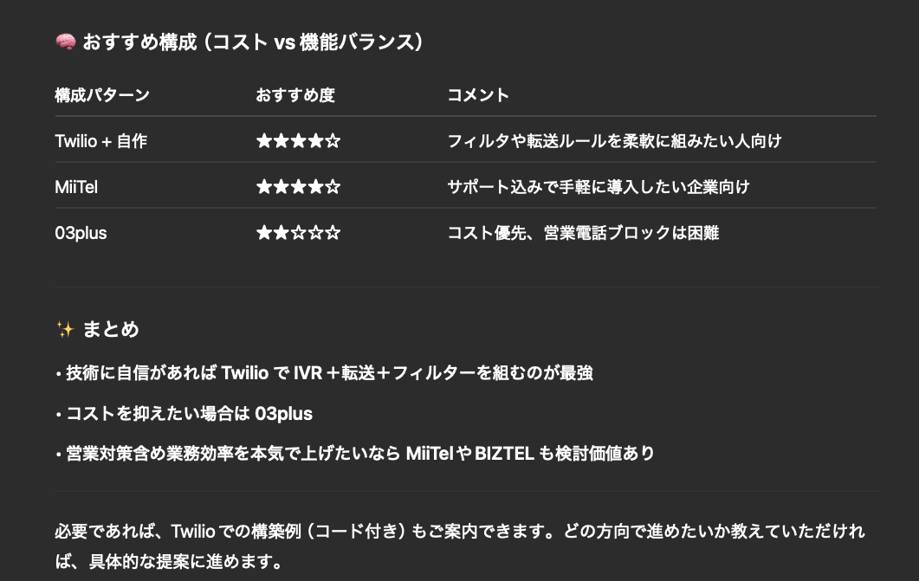Click the comment サポート込みで手軽に導入
The height and width of the screenshot is (581, 919).
[x=598, y=186]
